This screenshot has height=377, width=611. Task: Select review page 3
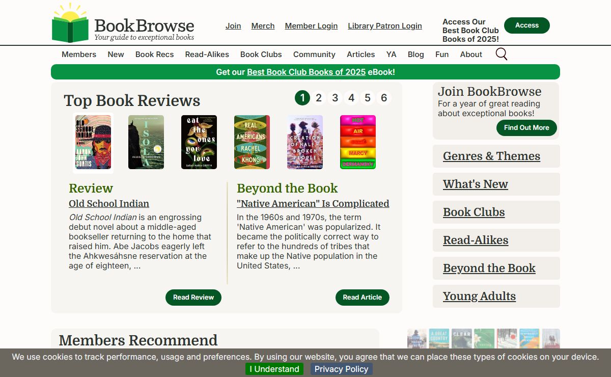pyautogui.click(x=335, y=98)
